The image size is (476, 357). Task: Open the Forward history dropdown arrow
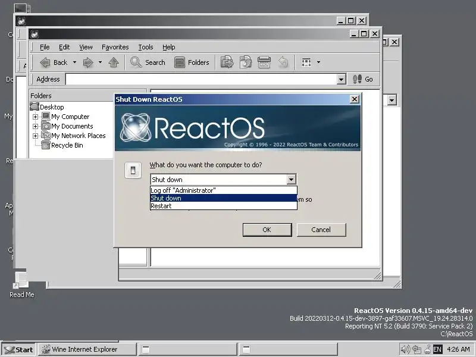pos(100,62)
